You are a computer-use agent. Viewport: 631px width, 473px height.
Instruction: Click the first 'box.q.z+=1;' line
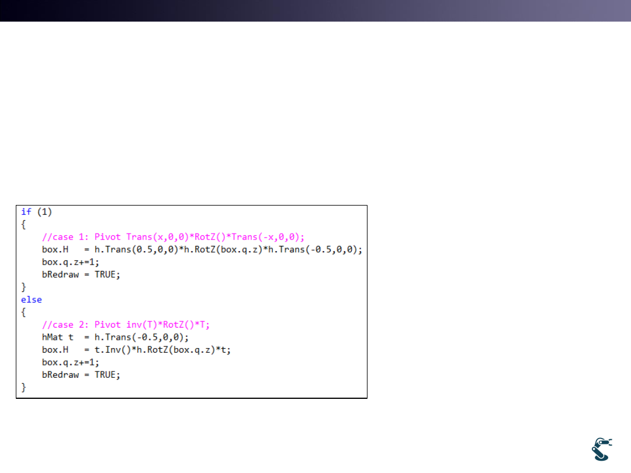[x=70, y=262]
